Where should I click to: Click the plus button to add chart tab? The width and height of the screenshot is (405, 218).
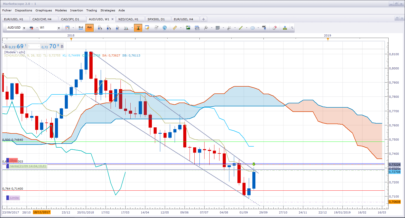click(203, 19)
